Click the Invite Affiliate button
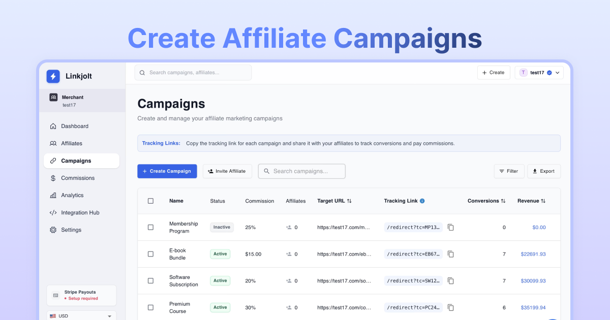The height and width of the screenshot is (320, 610). click(227, 171)
